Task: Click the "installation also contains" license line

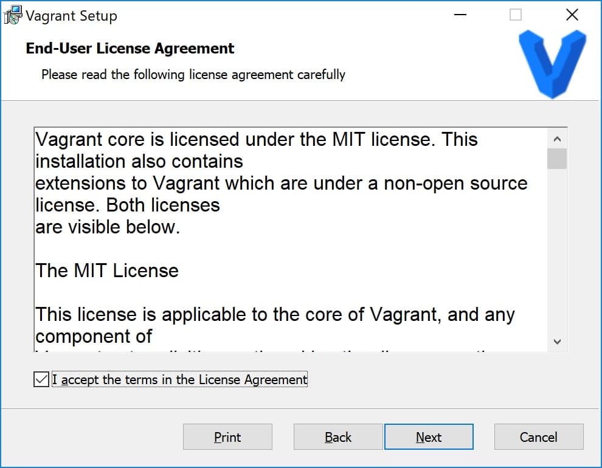Action: 139,162
